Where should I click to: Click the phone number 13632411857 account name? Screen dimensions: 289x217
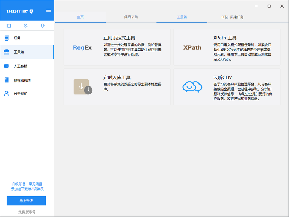[17, 11]
